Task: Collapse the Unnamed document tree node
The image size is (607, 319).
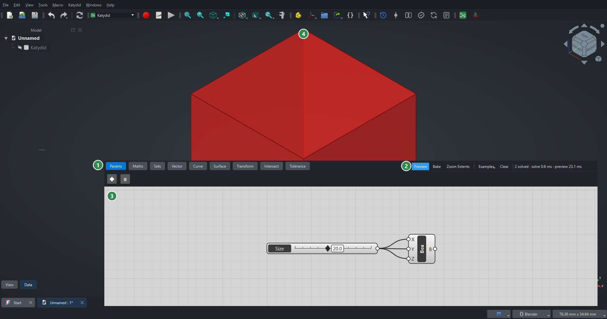Action: click(6, 38)
